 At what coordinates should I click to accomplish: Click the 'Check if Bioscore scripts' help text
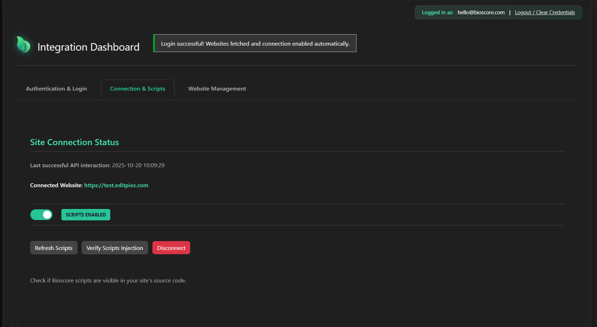point(108,281)
